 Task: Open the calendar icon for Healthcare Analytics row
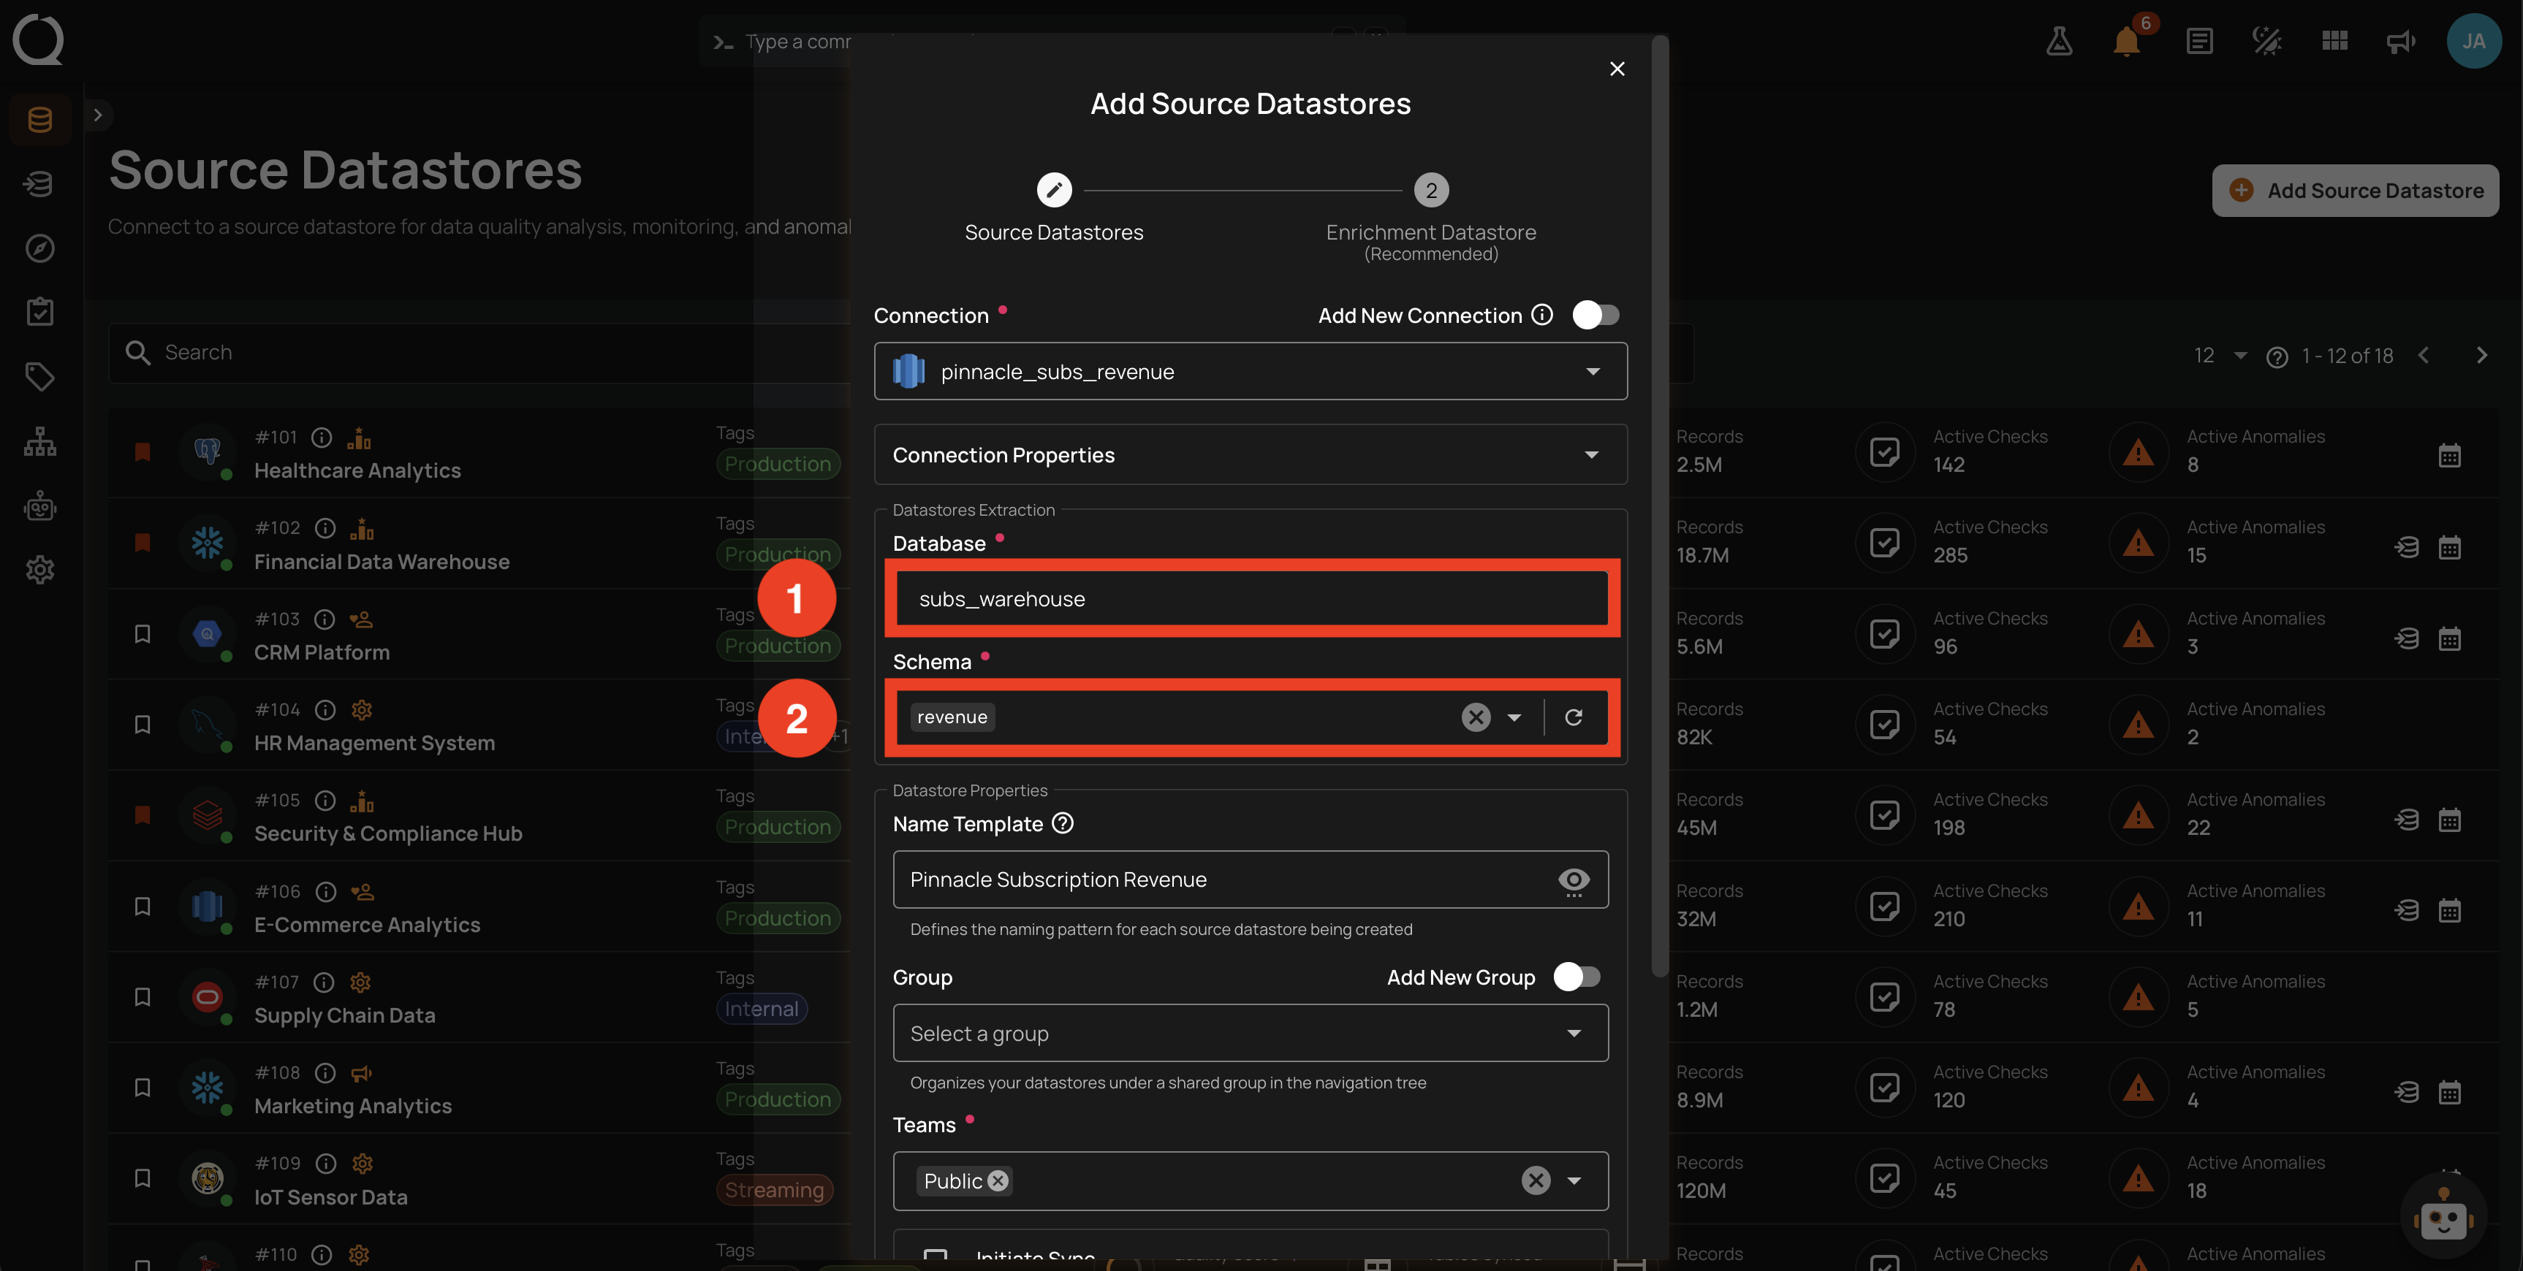[x=2448, y=457]
